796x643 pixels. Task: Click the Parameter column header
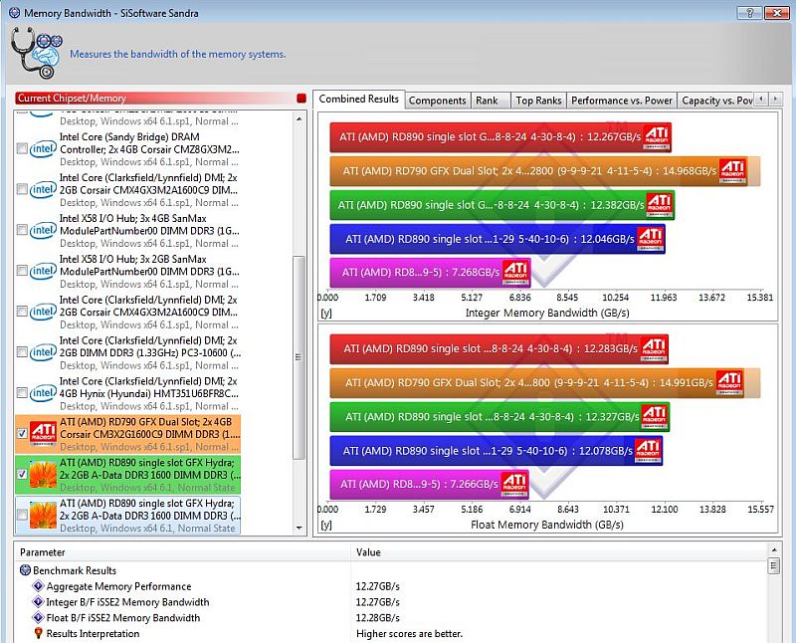click(184, 552)
